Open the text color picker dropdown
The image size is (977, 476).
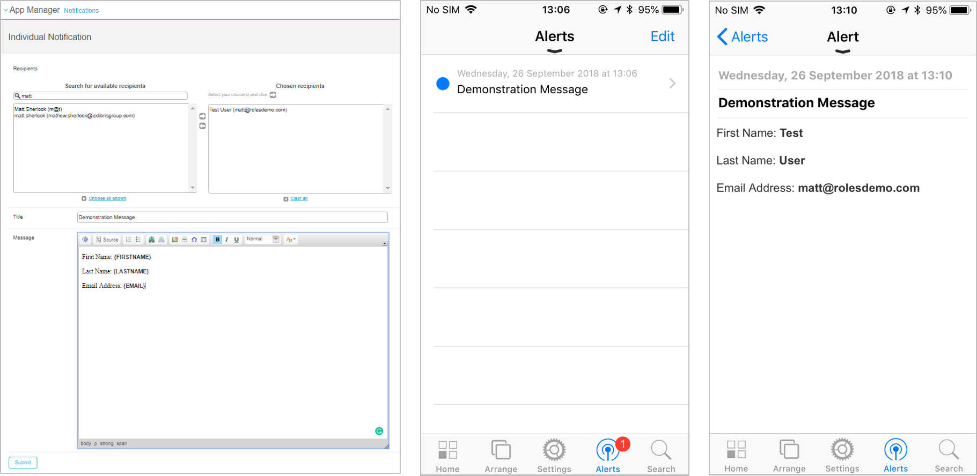pyautogui.click(x=291, y=240)
